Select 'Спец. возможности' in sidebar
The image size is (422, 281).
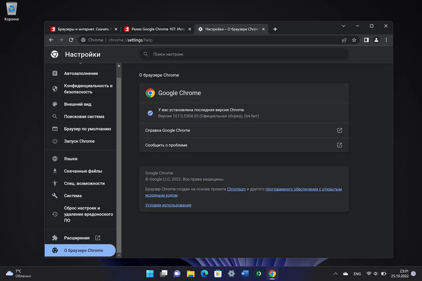coord(80,183)
